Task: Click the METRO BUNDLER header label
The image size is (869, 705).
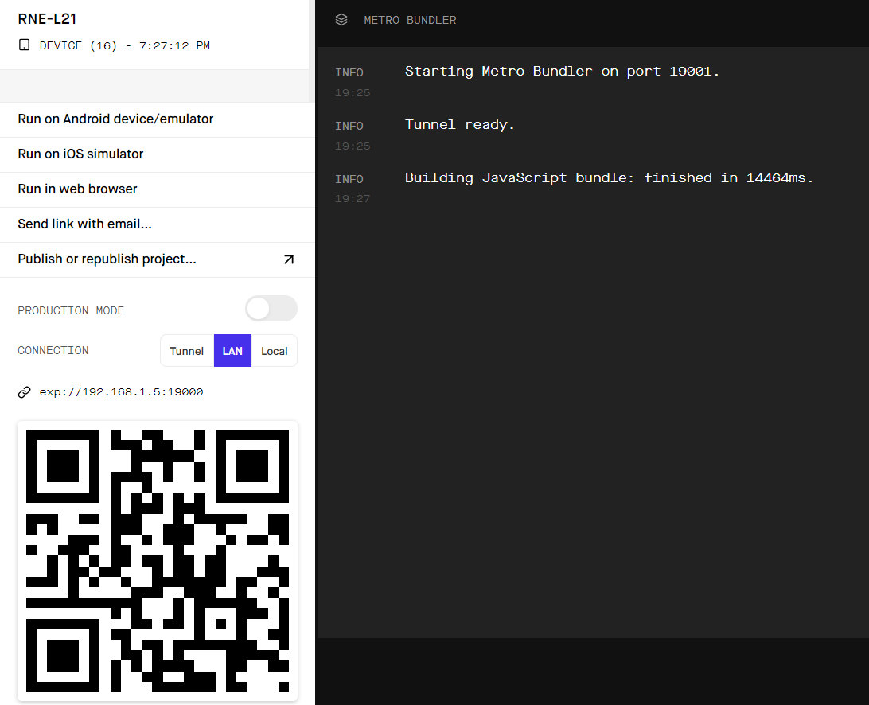Action: 410,20
